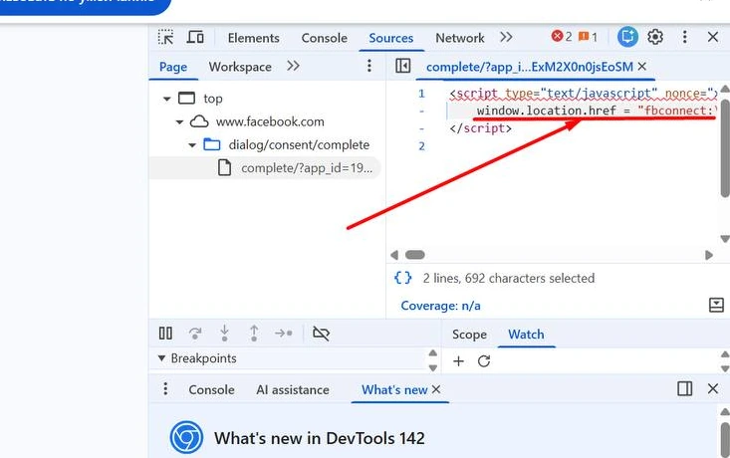Toggle the device toolbar icon
The height and width of the screenshot is (458, 730).
(195, 37)
